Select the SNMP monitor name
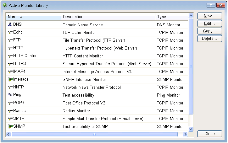 [x=19, y=126]
